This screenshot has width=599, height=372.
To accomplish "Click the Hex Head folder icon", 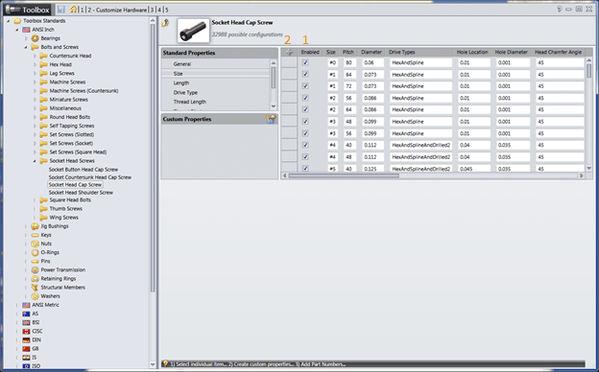I will point(44,64).
